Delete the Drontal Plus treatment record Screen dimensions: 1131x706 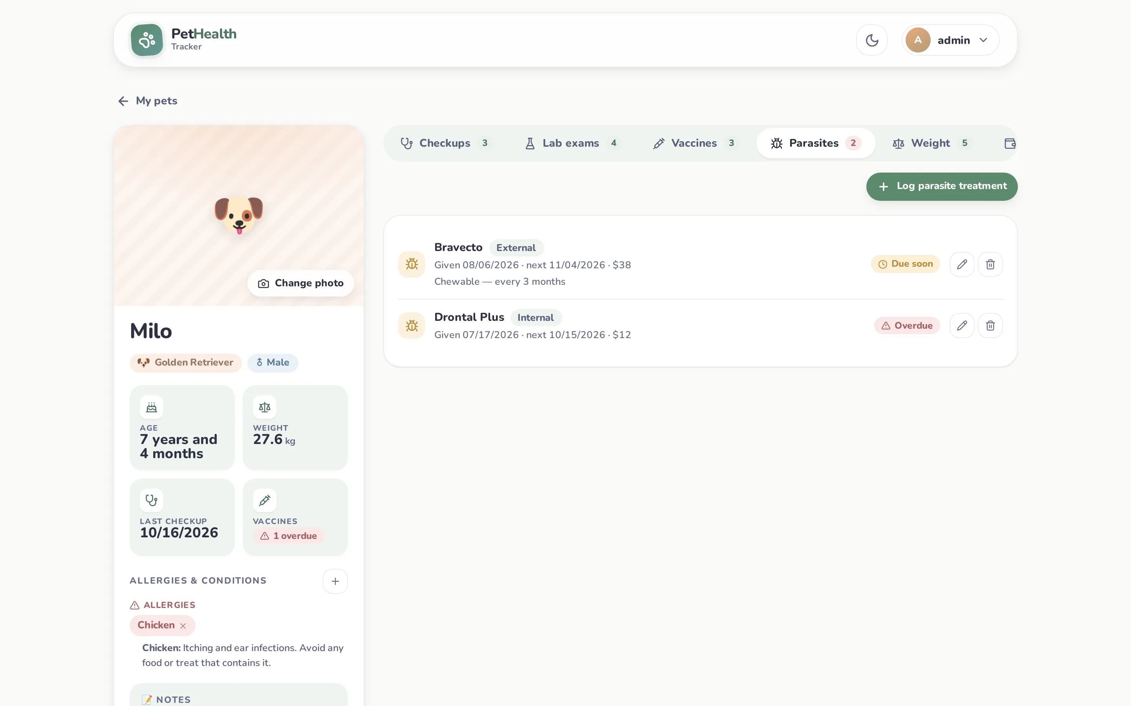(990, 326)
